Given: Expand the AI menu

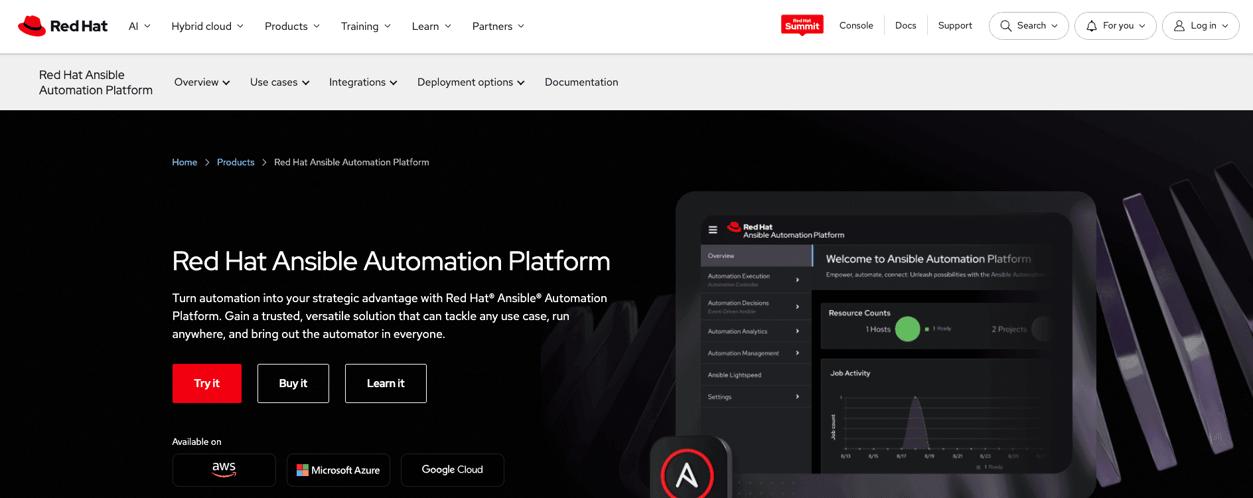Looking at the screenshot, I should pos(139,26).
